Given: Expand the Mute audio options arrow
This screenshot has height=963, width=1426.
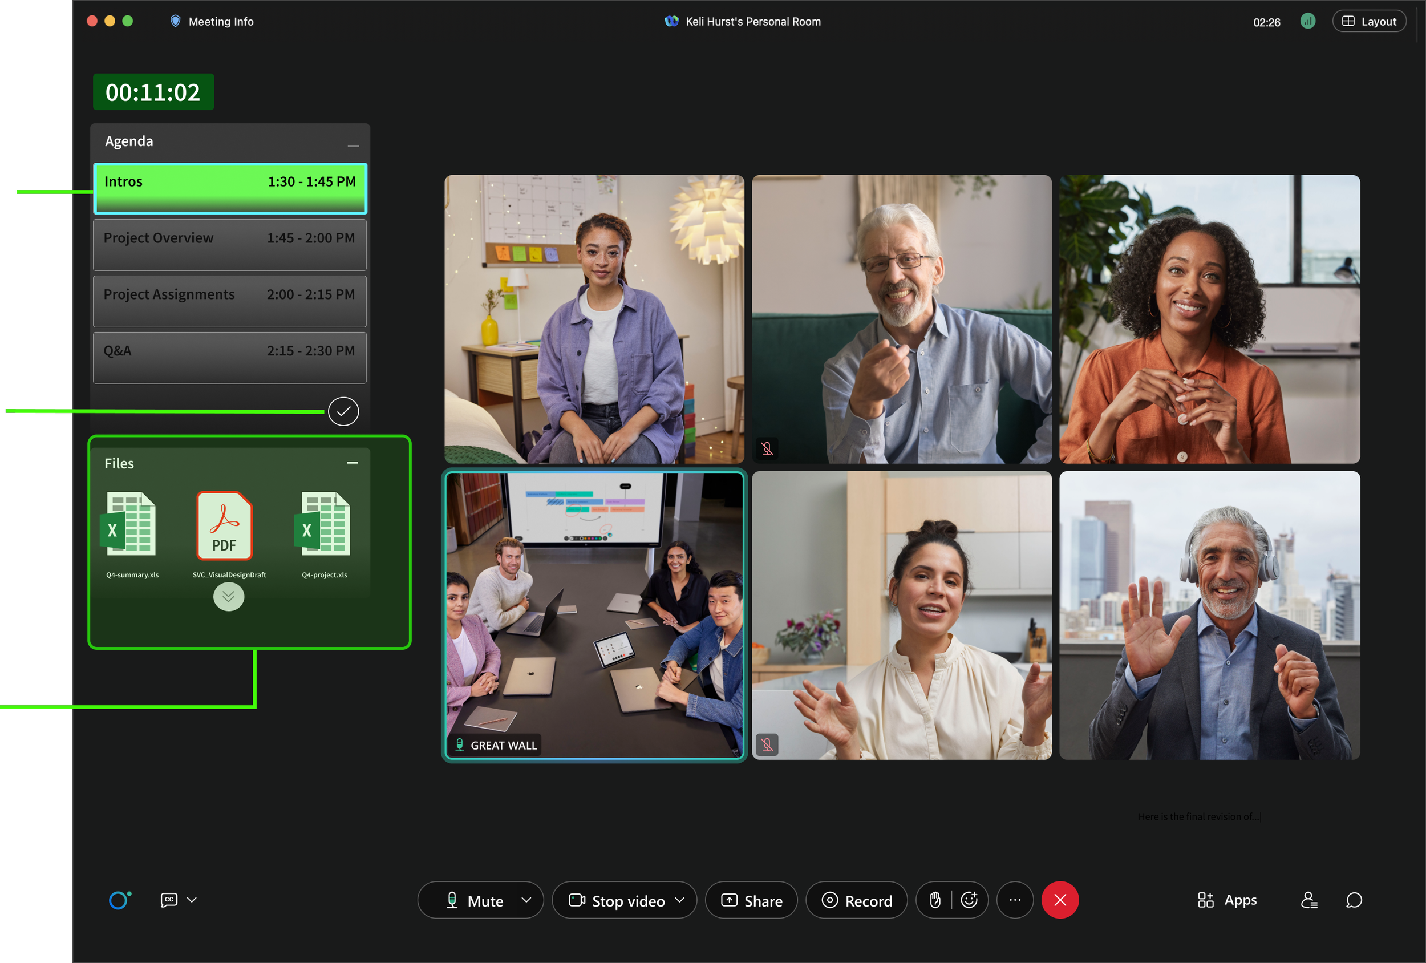Looking at the screenshot, I should pyautogui.click(x=526, y=900).
